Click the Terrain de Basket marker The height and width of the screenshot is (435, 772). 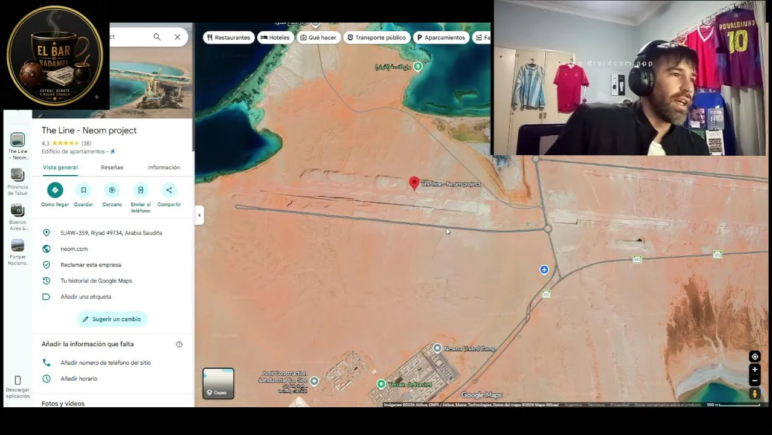(381, 384)
